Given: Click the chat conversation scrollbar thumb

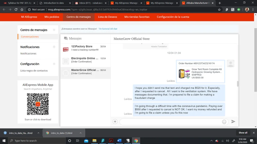Looking at the screenshot, I should pyautogui.click(x=237, y=84).
